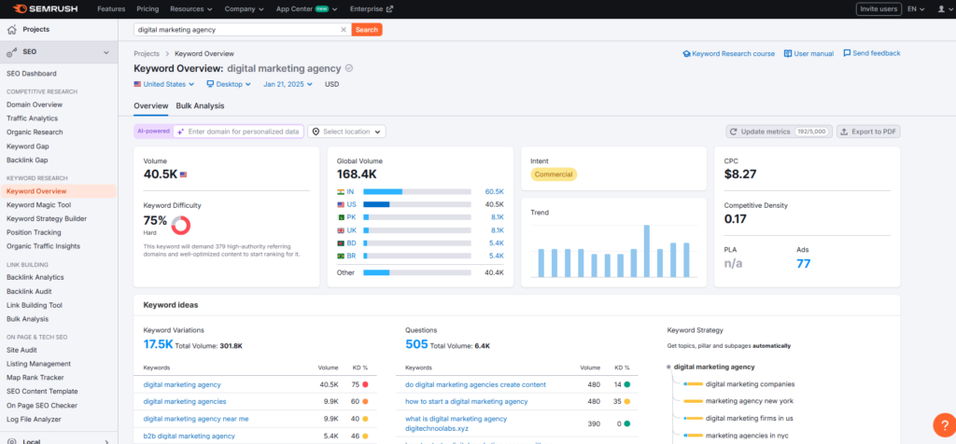The height and width of the screenshot is (444, 956).
Task: Click the external link icon beside Enterprise
Action: point(390,9)
